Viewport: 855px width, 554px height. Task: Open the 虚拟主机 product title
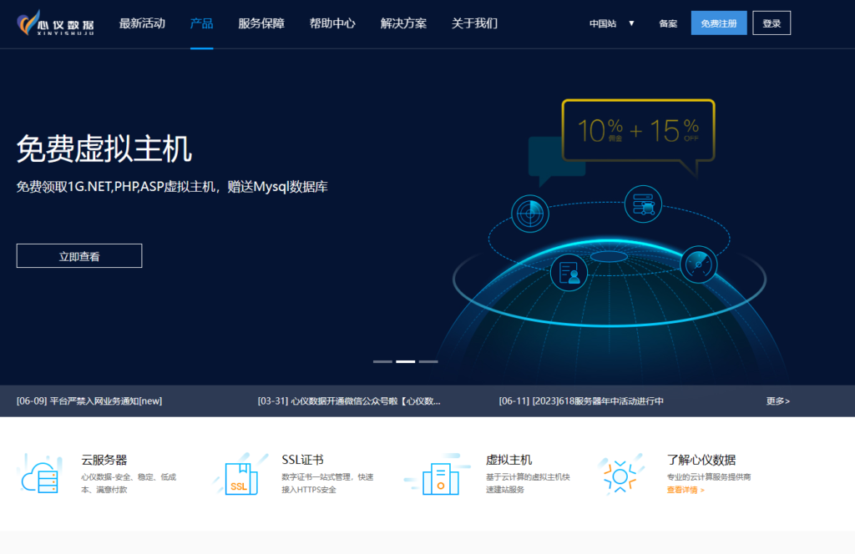[x=508, y=460]
